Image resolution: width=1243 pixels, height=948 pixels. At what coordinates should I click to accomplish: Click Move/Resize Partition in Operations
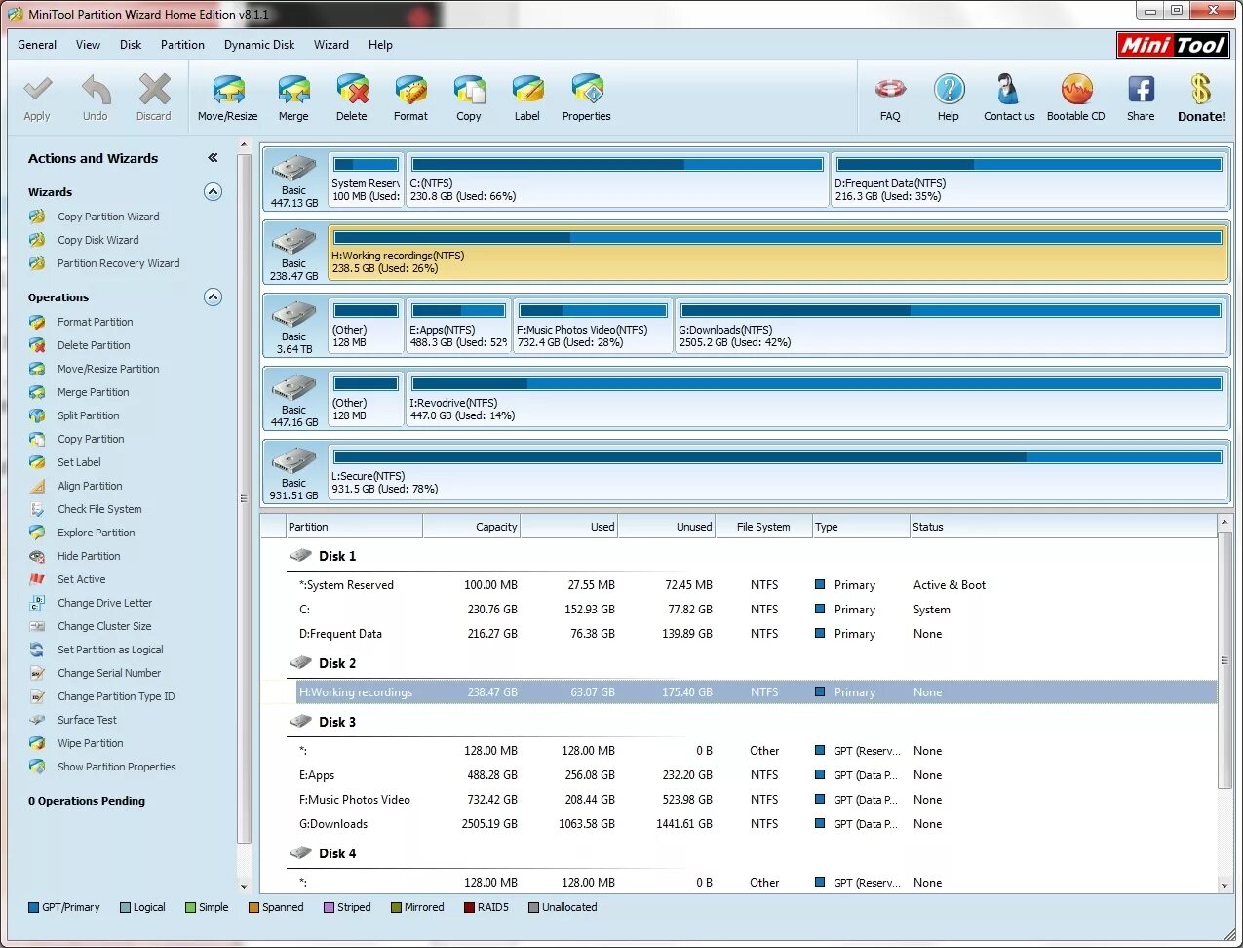coord(108,369)
